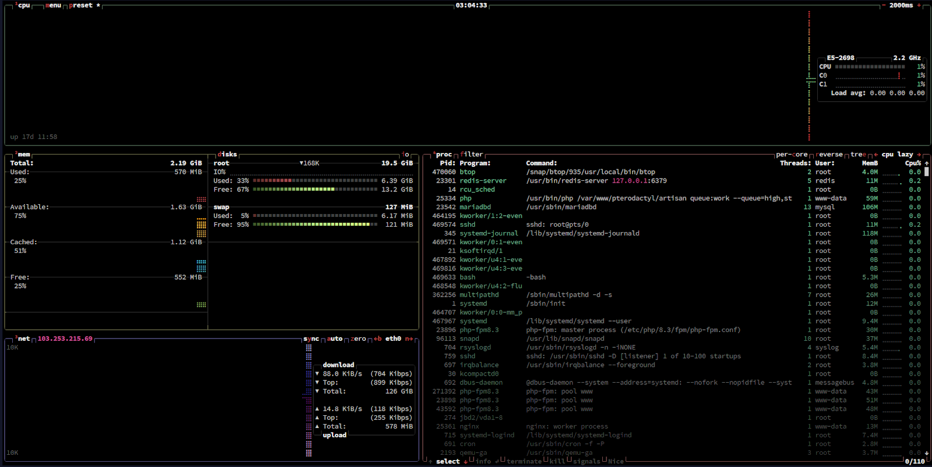Click left arrow beside cpu lazy sort
The image size is (932, 467).
click(x=876, y=155)
